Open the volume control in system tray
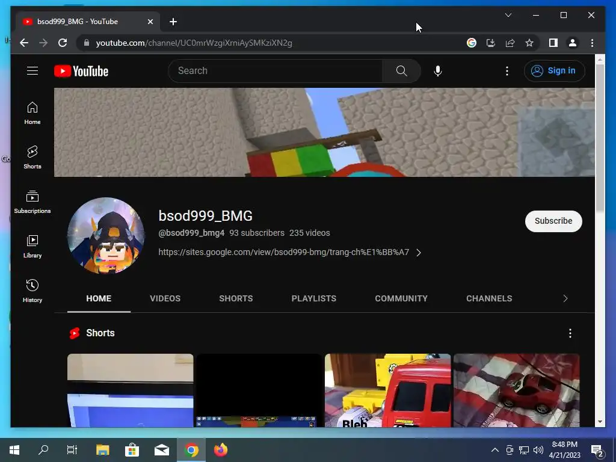Viewport: 616px width, 462px height. tap(538, 450)
